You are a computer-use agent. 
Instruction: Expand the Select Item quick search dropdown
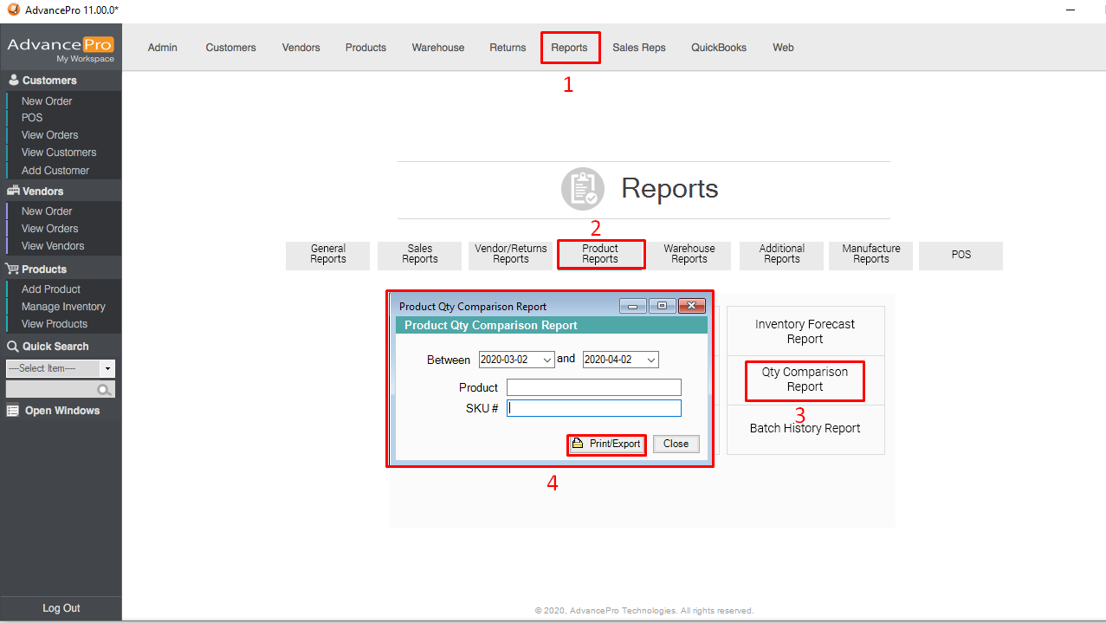pos(107,368)
